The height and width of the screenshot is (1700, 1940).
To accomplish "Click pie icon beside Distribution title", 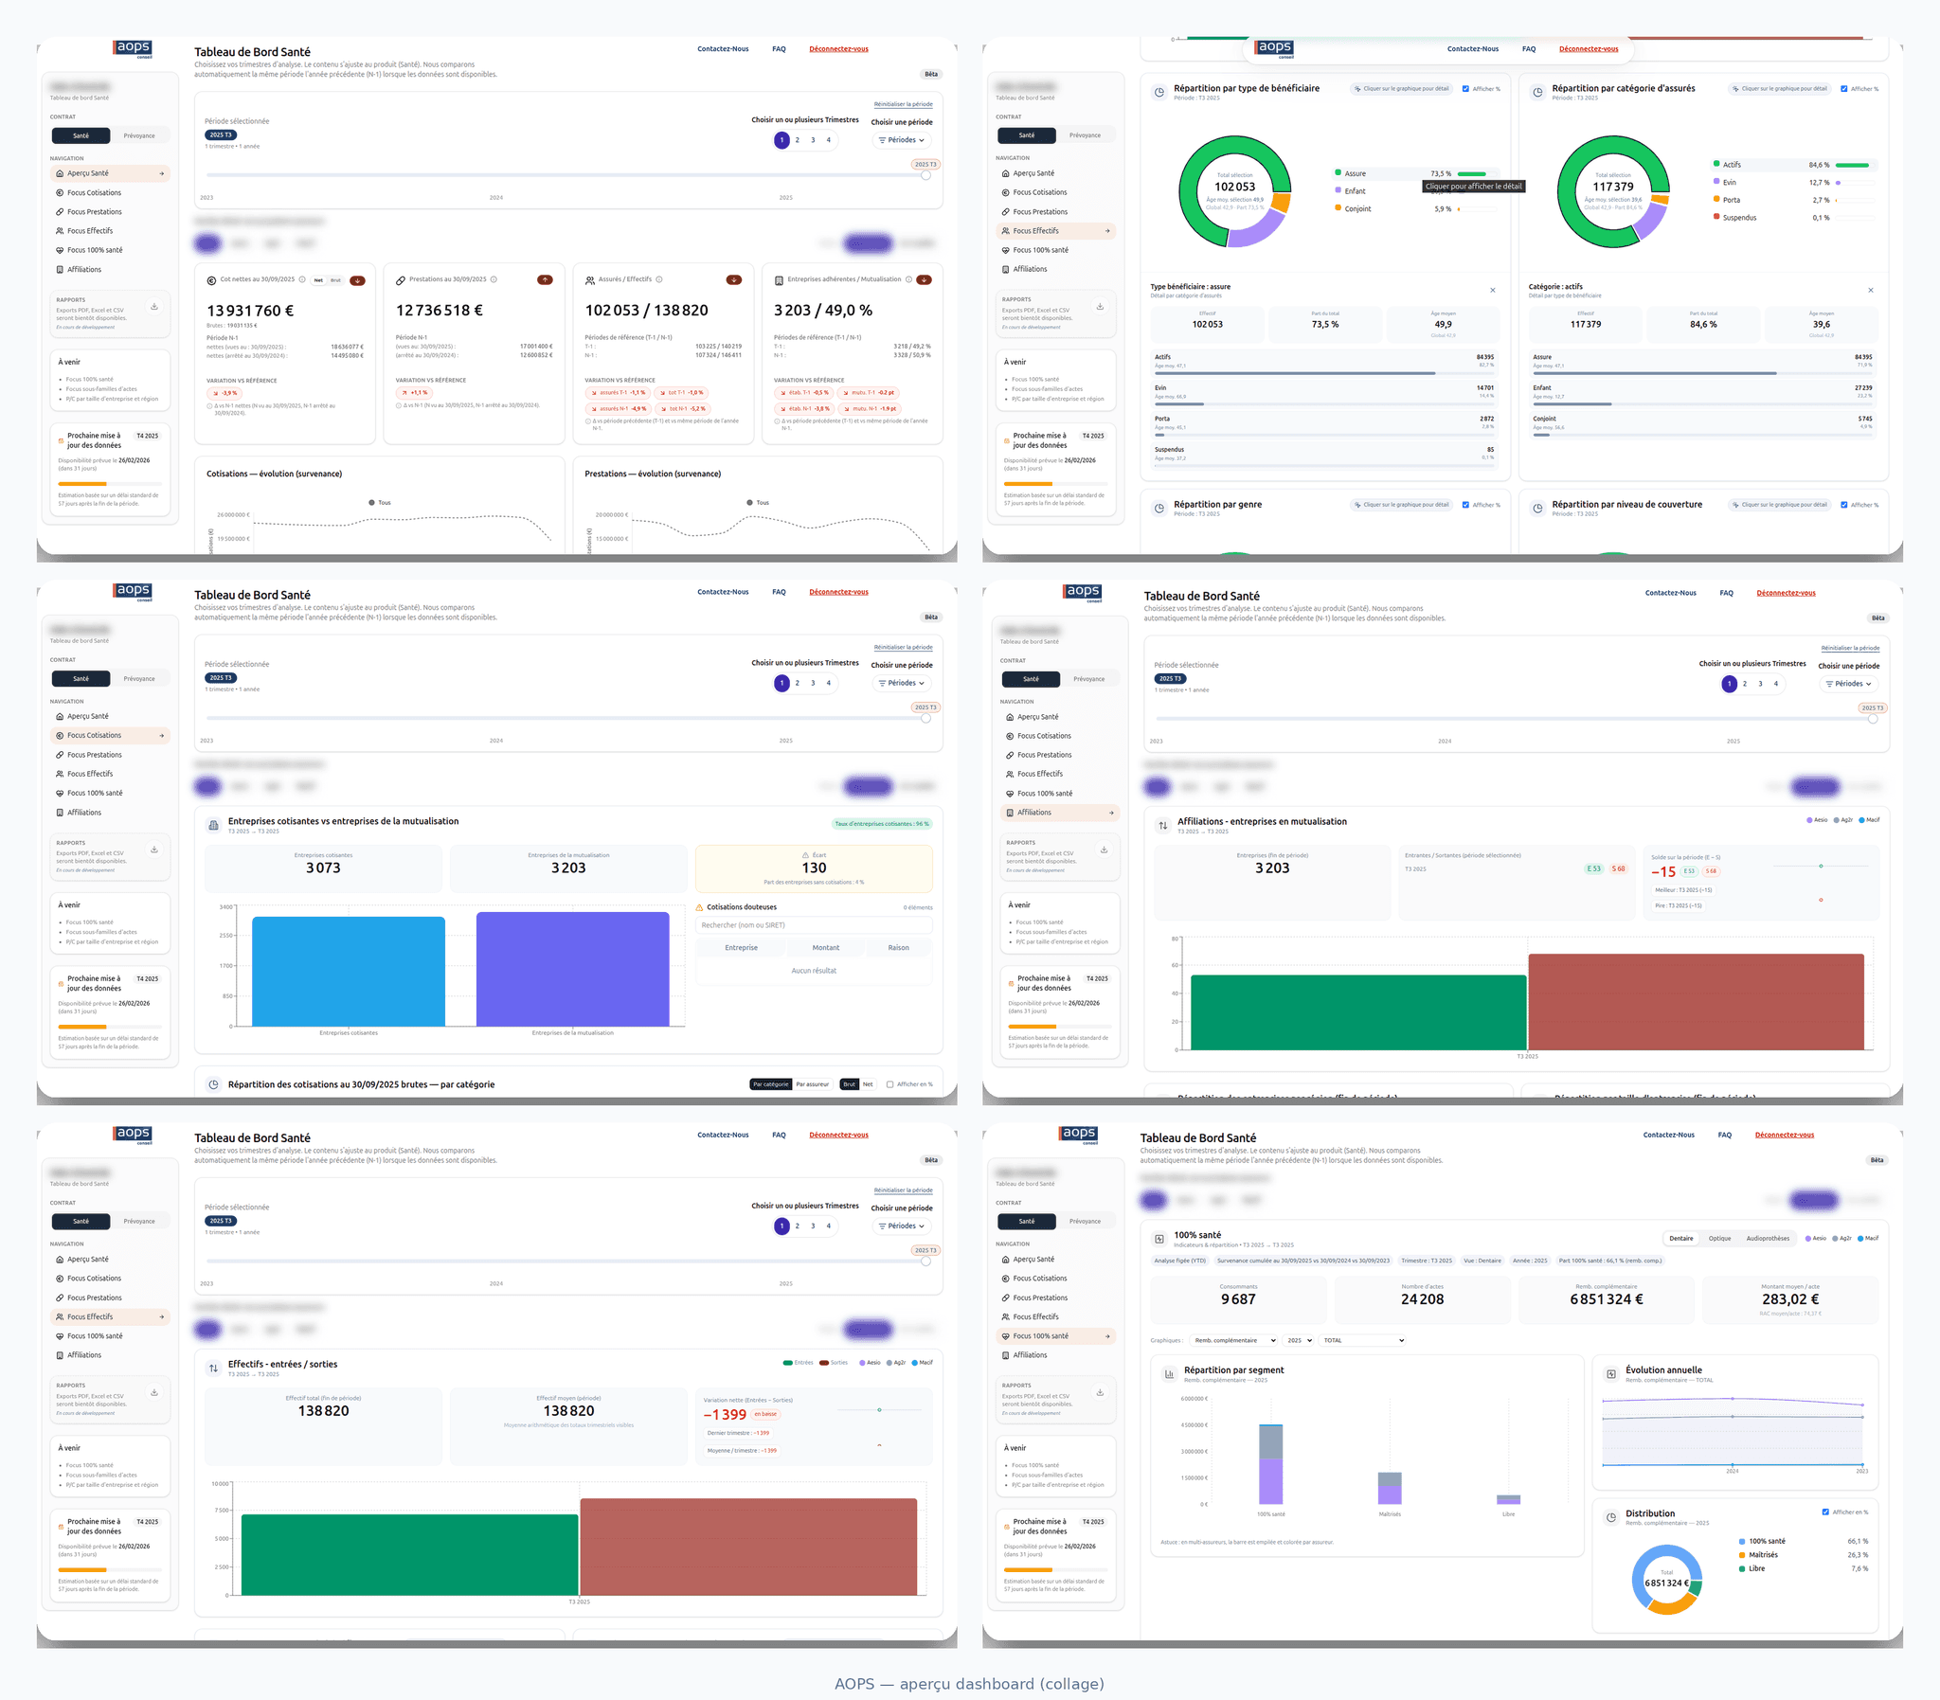I will pos(1610,1517).
